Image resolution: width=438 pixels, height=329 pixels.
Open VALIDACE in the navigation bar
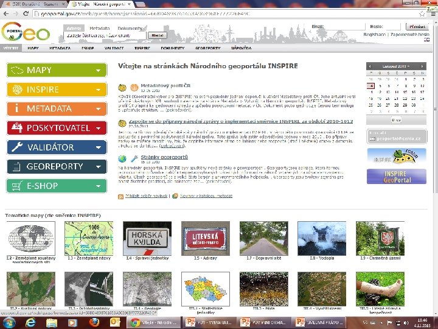(x=114, y=48)
